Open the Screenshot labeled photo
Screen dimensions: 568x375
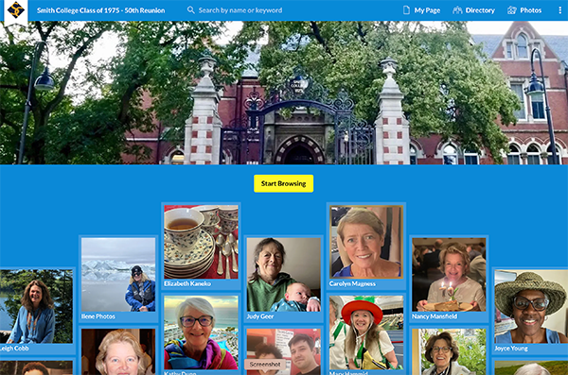(x=284, y=351)
